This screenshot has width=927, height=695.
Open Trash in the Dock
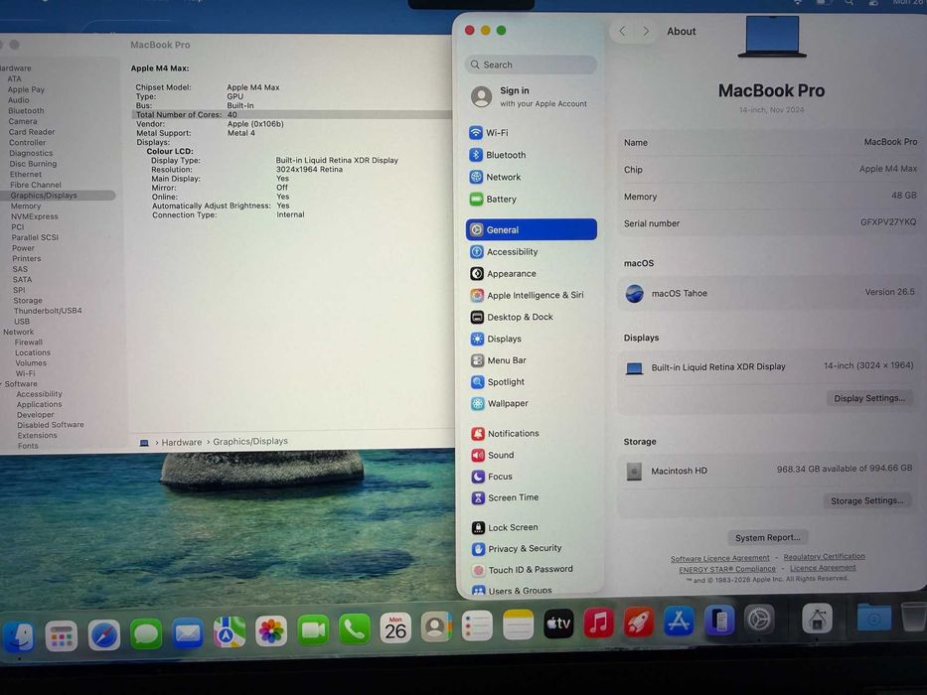click(913, 617)
